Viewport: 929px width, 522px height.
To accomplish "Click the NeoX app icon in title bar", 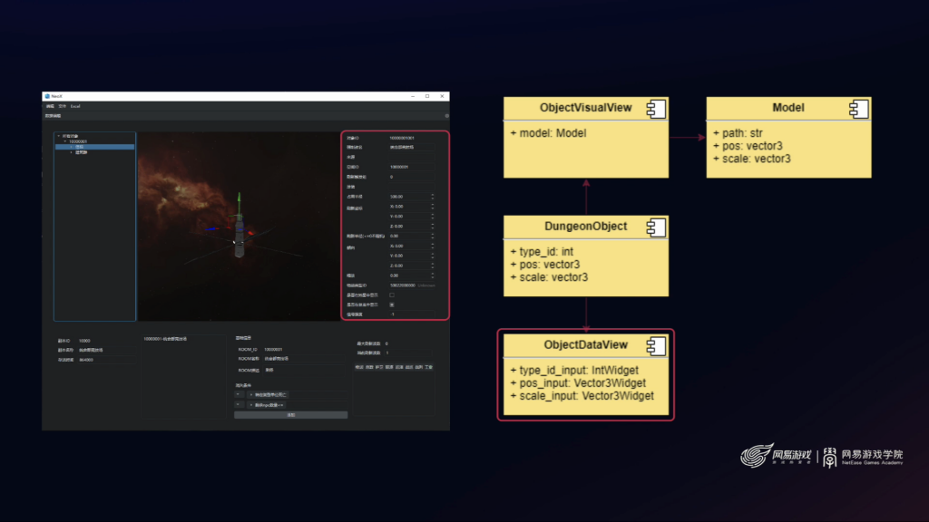I will click(x=47, y=96).
